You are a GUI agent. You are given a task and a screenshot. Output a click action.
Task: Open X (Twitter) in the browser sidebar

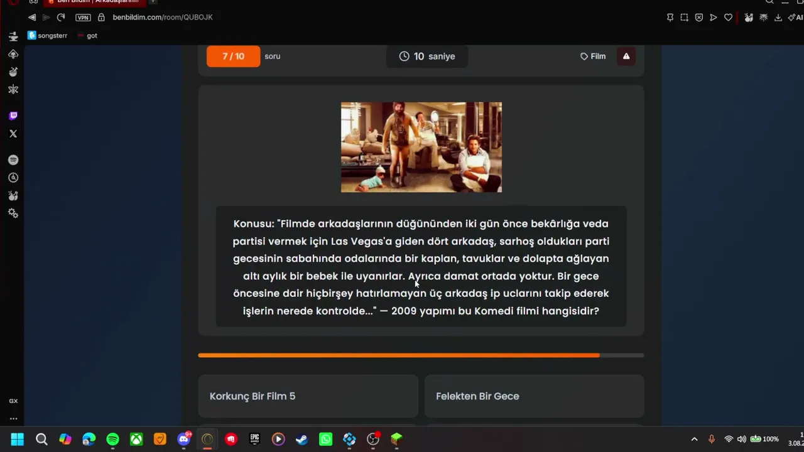(x=13, y=134)
